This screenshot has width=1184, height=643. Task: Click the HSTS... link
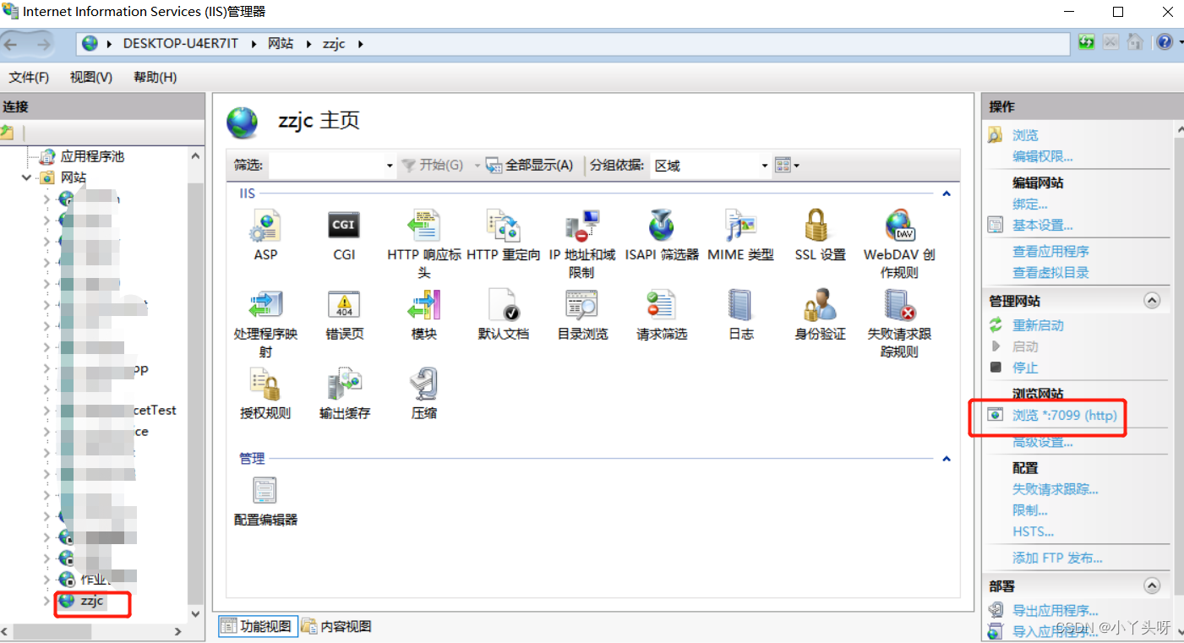tap(1034, 531)
